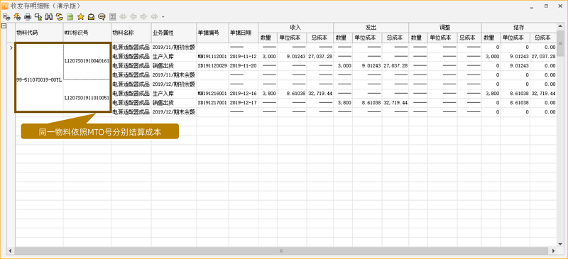The height and width of the screenshot is (259, 568).
Task: Click the horizontal scrollbar thumb
Action: tap(281, 250)
